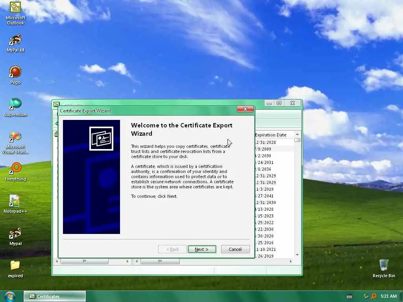The width and height of the screenshot is (403, 302).
Task: Select the expired folder on desktop
Action: (15, 269)
